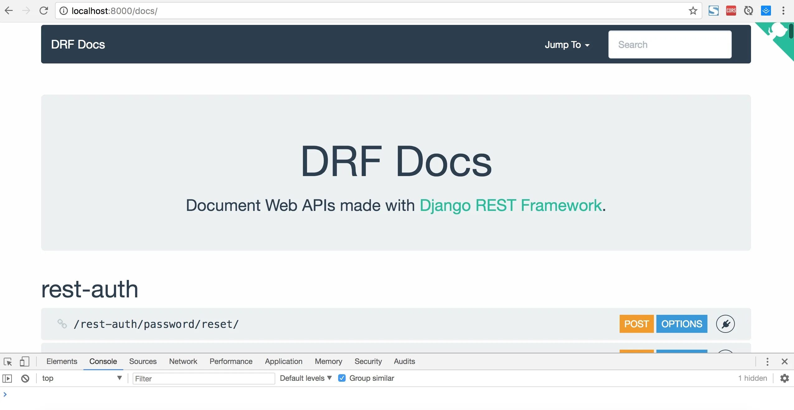Show the console sidebar icon
This screenshot has height=410, width=794.
(x=7, y=378)
